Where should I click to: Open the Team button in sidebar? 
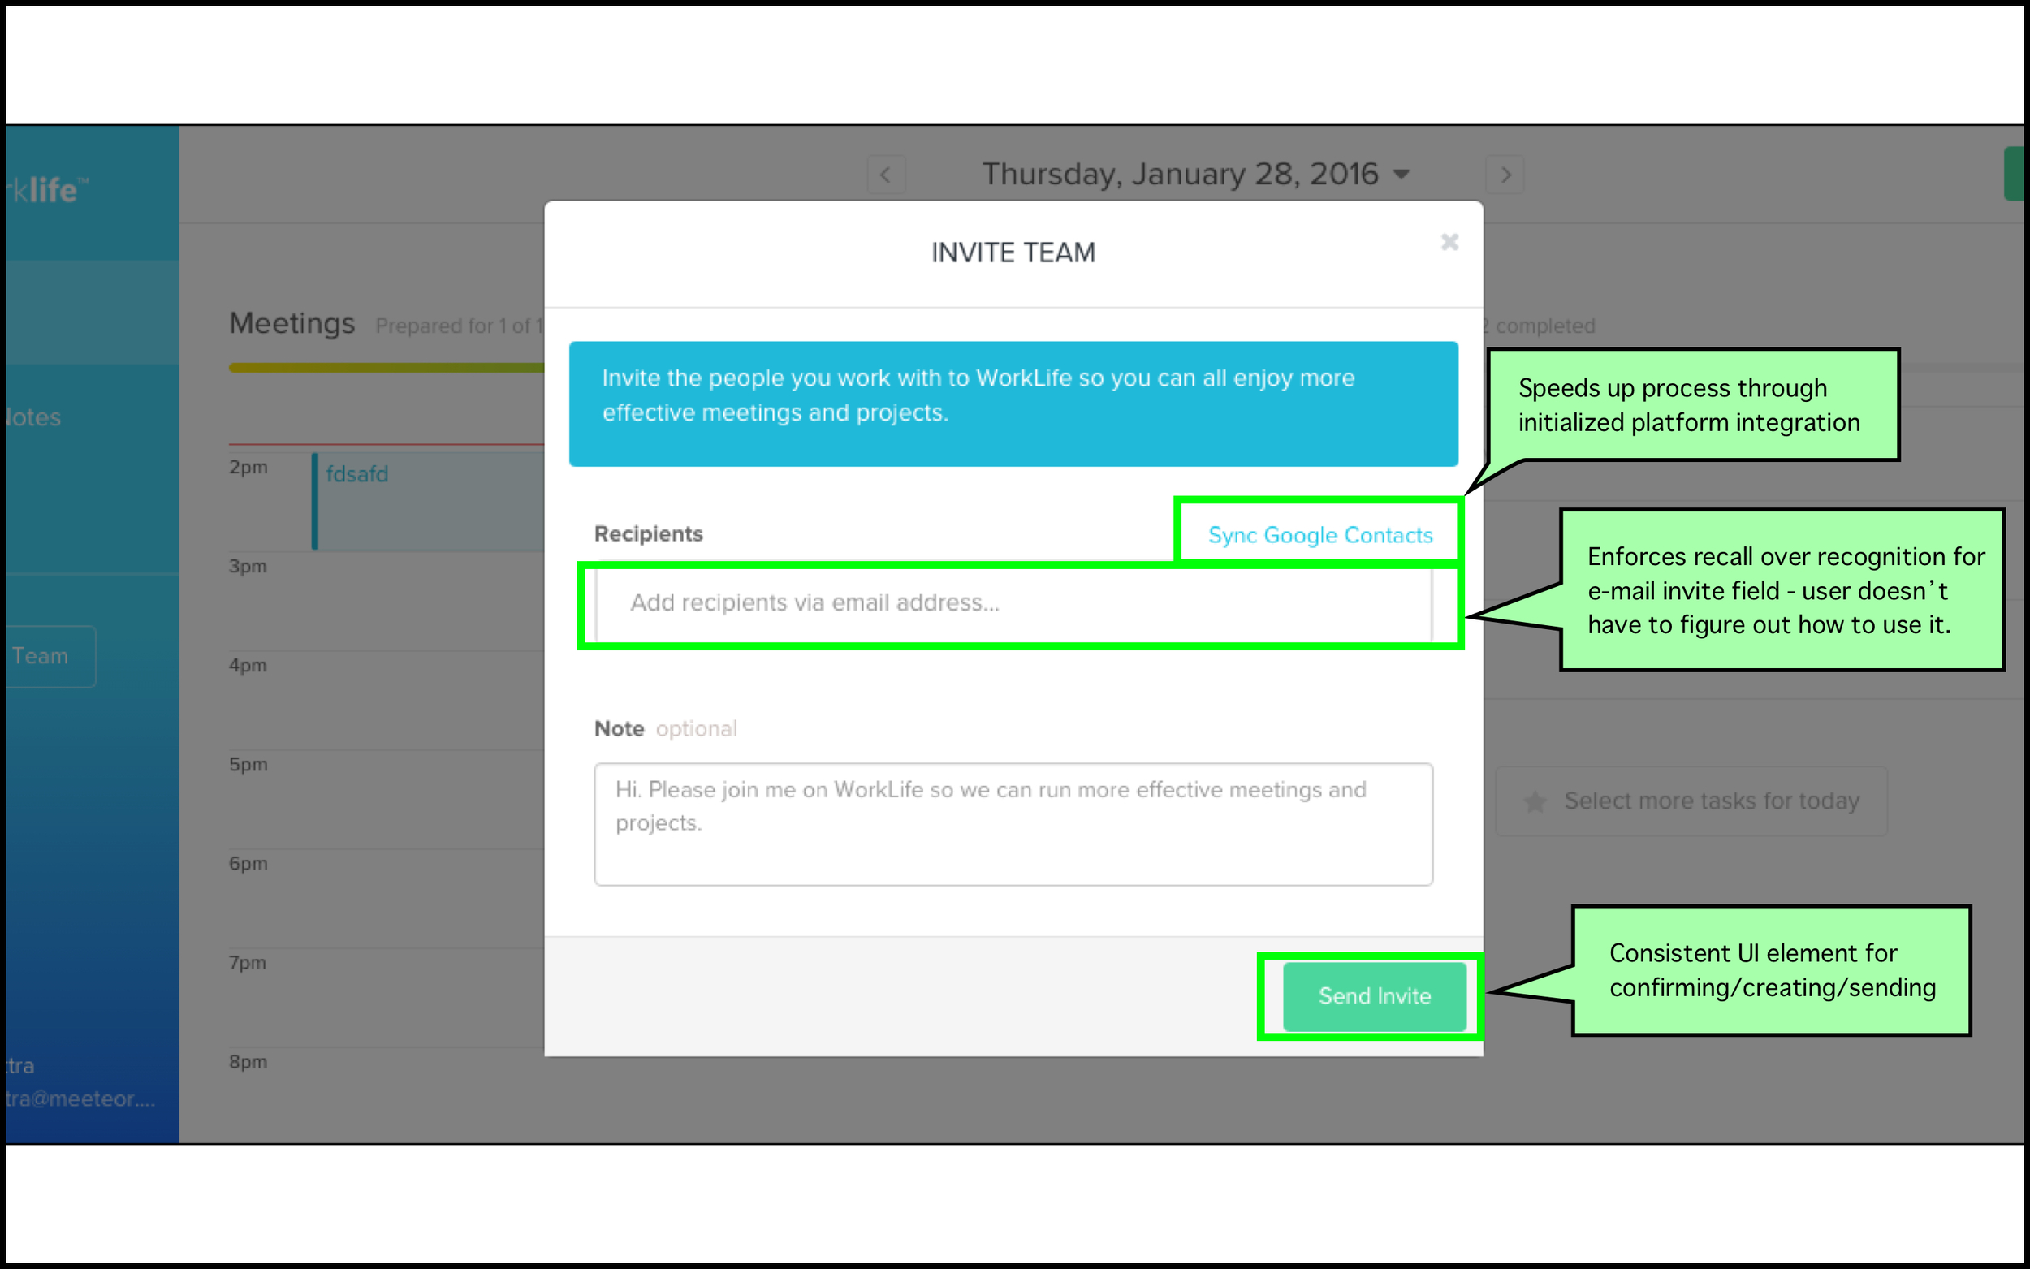tap(49, 656)
